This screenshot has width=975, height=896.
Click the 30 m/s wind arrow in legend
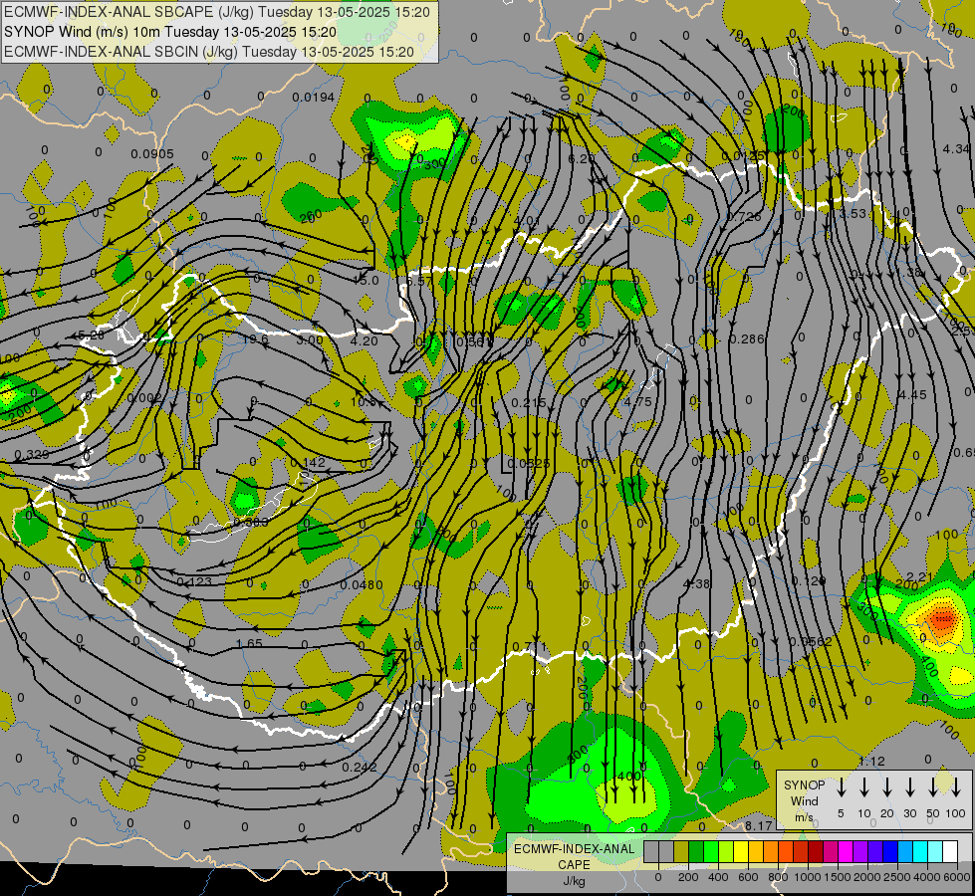pyautogui.click(x=910, y=787)
